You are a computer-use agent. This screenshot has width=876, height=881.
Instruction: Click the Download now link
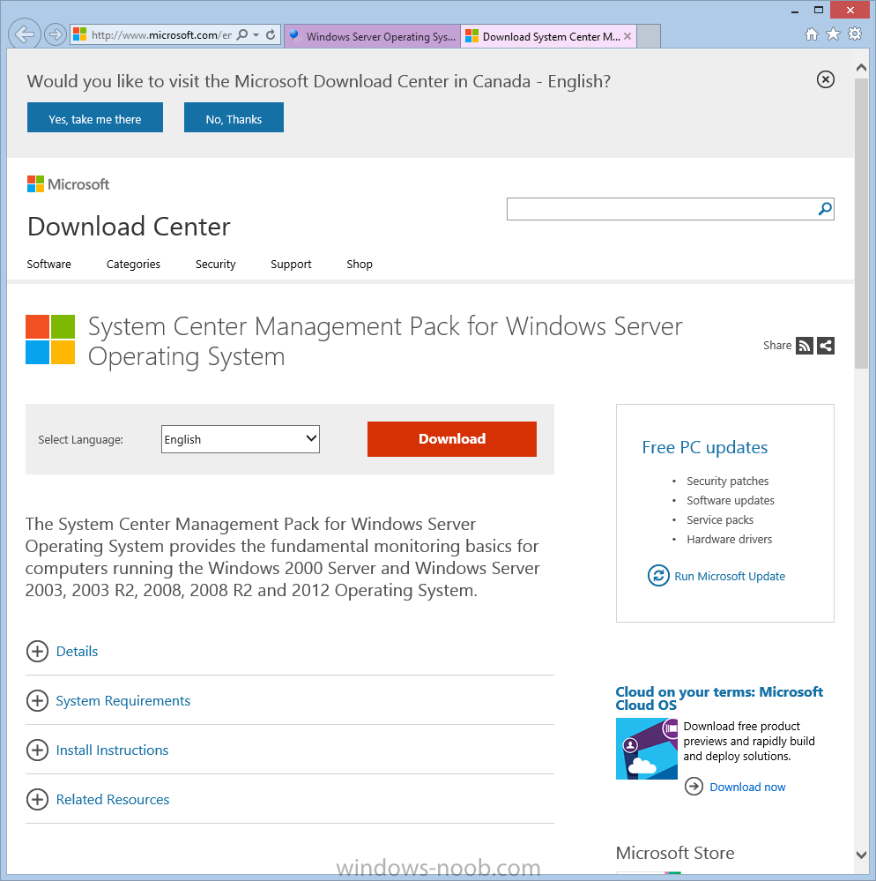click(x=747, y=787)
